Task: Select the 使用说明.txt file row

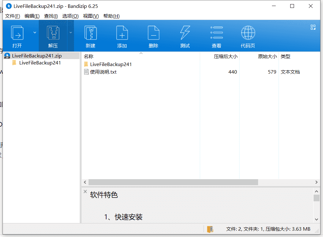Action: tap(103, 72)
